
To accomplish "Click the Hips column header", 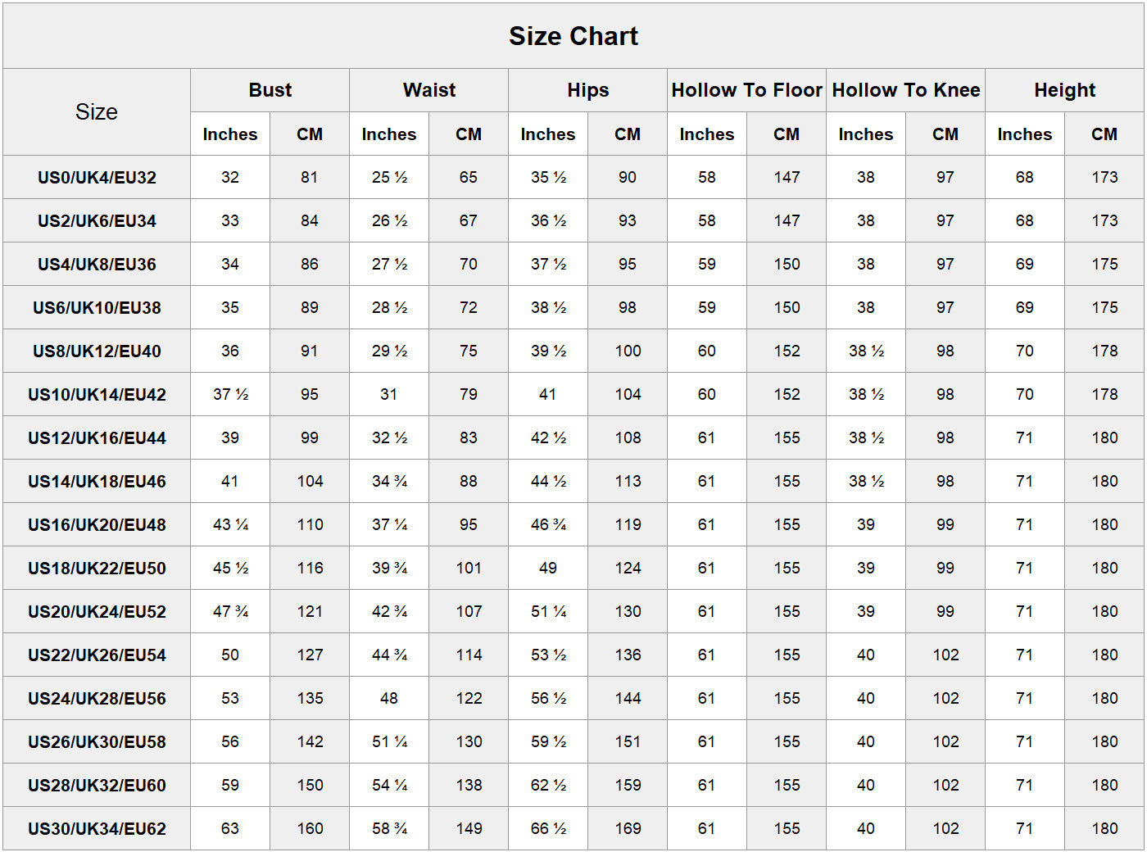I will click(x=588, y=90).
